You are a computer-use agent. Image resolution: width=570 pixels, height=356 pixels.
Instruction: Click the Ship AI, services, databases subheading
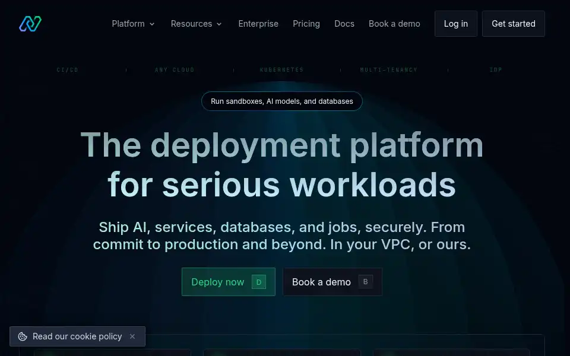[x=281, y=236]
